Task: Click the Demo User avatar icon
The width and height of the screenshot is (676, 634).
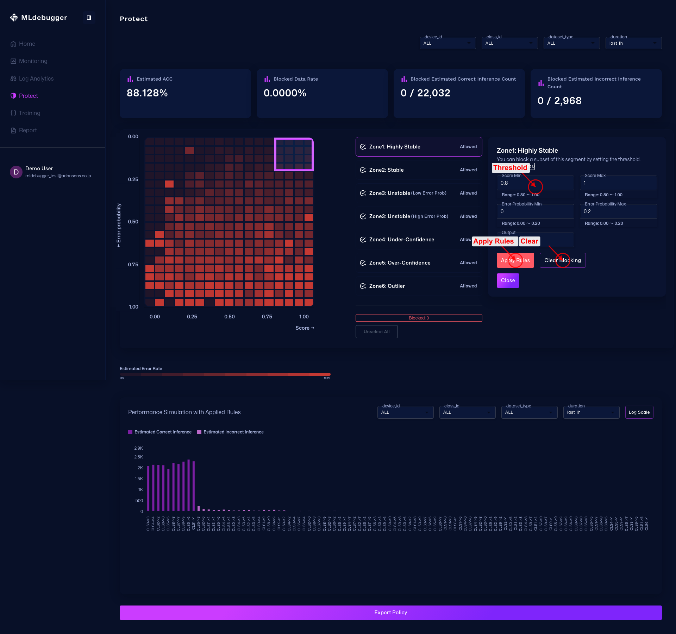Action: (16, 172)
